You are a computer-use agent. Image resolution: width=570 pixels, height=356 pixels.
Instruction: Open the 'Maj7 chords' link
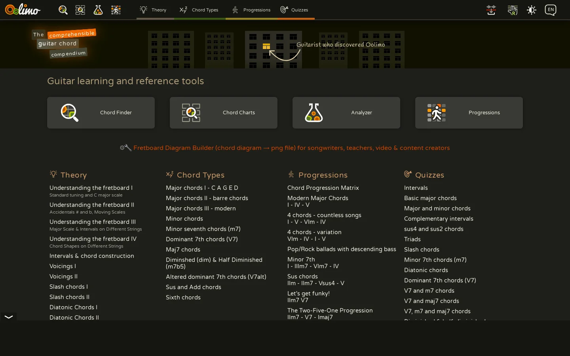point(183,250)
